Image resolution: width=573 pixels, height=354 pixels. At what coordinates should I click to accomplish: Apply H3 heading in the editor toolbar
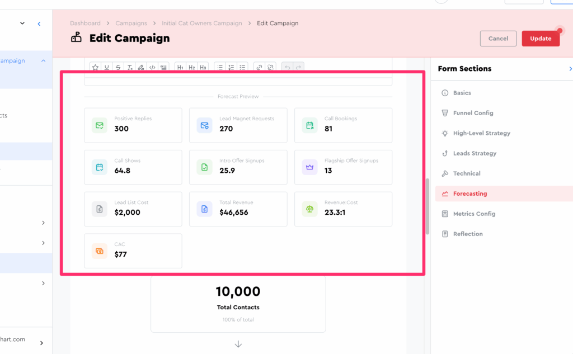[203, 67]
